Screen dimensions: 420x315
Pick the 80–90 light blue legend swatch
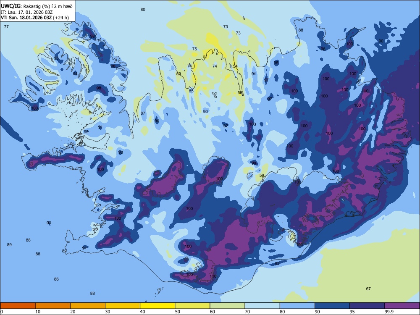297,306
